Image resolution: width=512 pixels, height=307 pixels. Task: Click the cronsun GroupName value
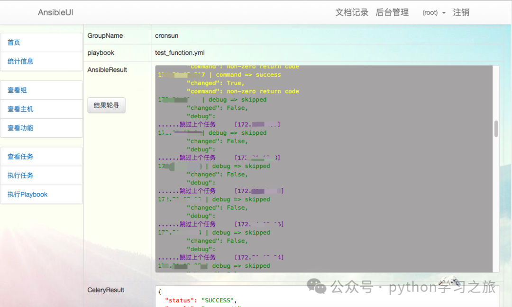(166, 35)
